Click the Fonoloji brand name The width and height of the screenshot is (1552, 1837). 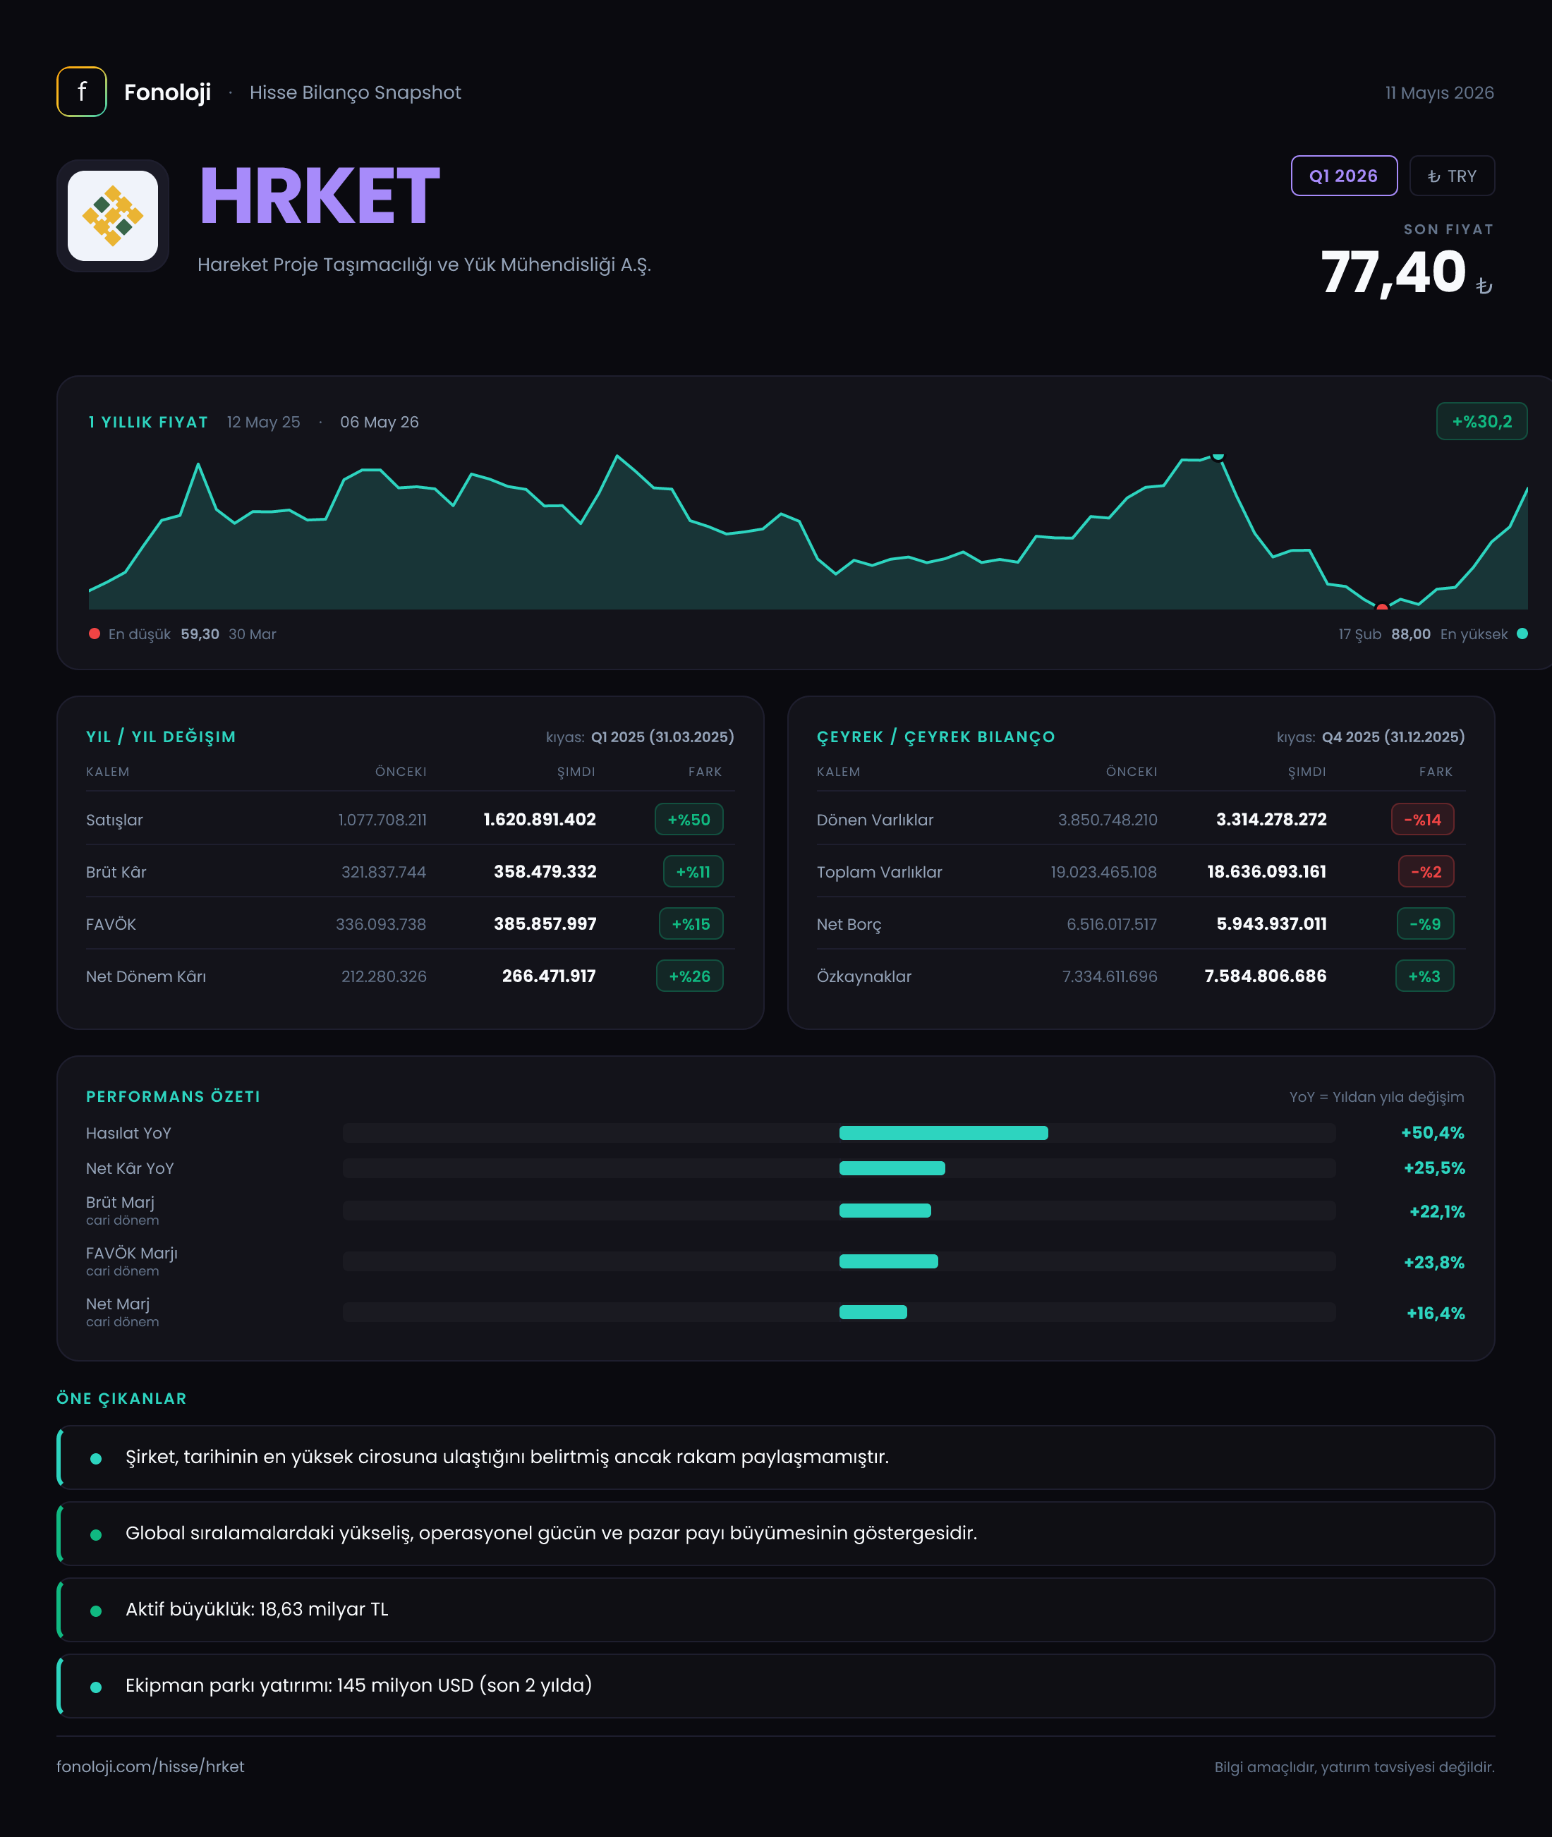point(167,92)
